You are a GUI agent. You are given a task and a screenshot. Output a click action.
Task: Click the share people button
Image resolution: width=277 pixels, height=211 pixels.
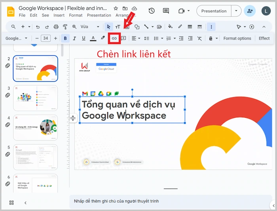pos(250,11)
